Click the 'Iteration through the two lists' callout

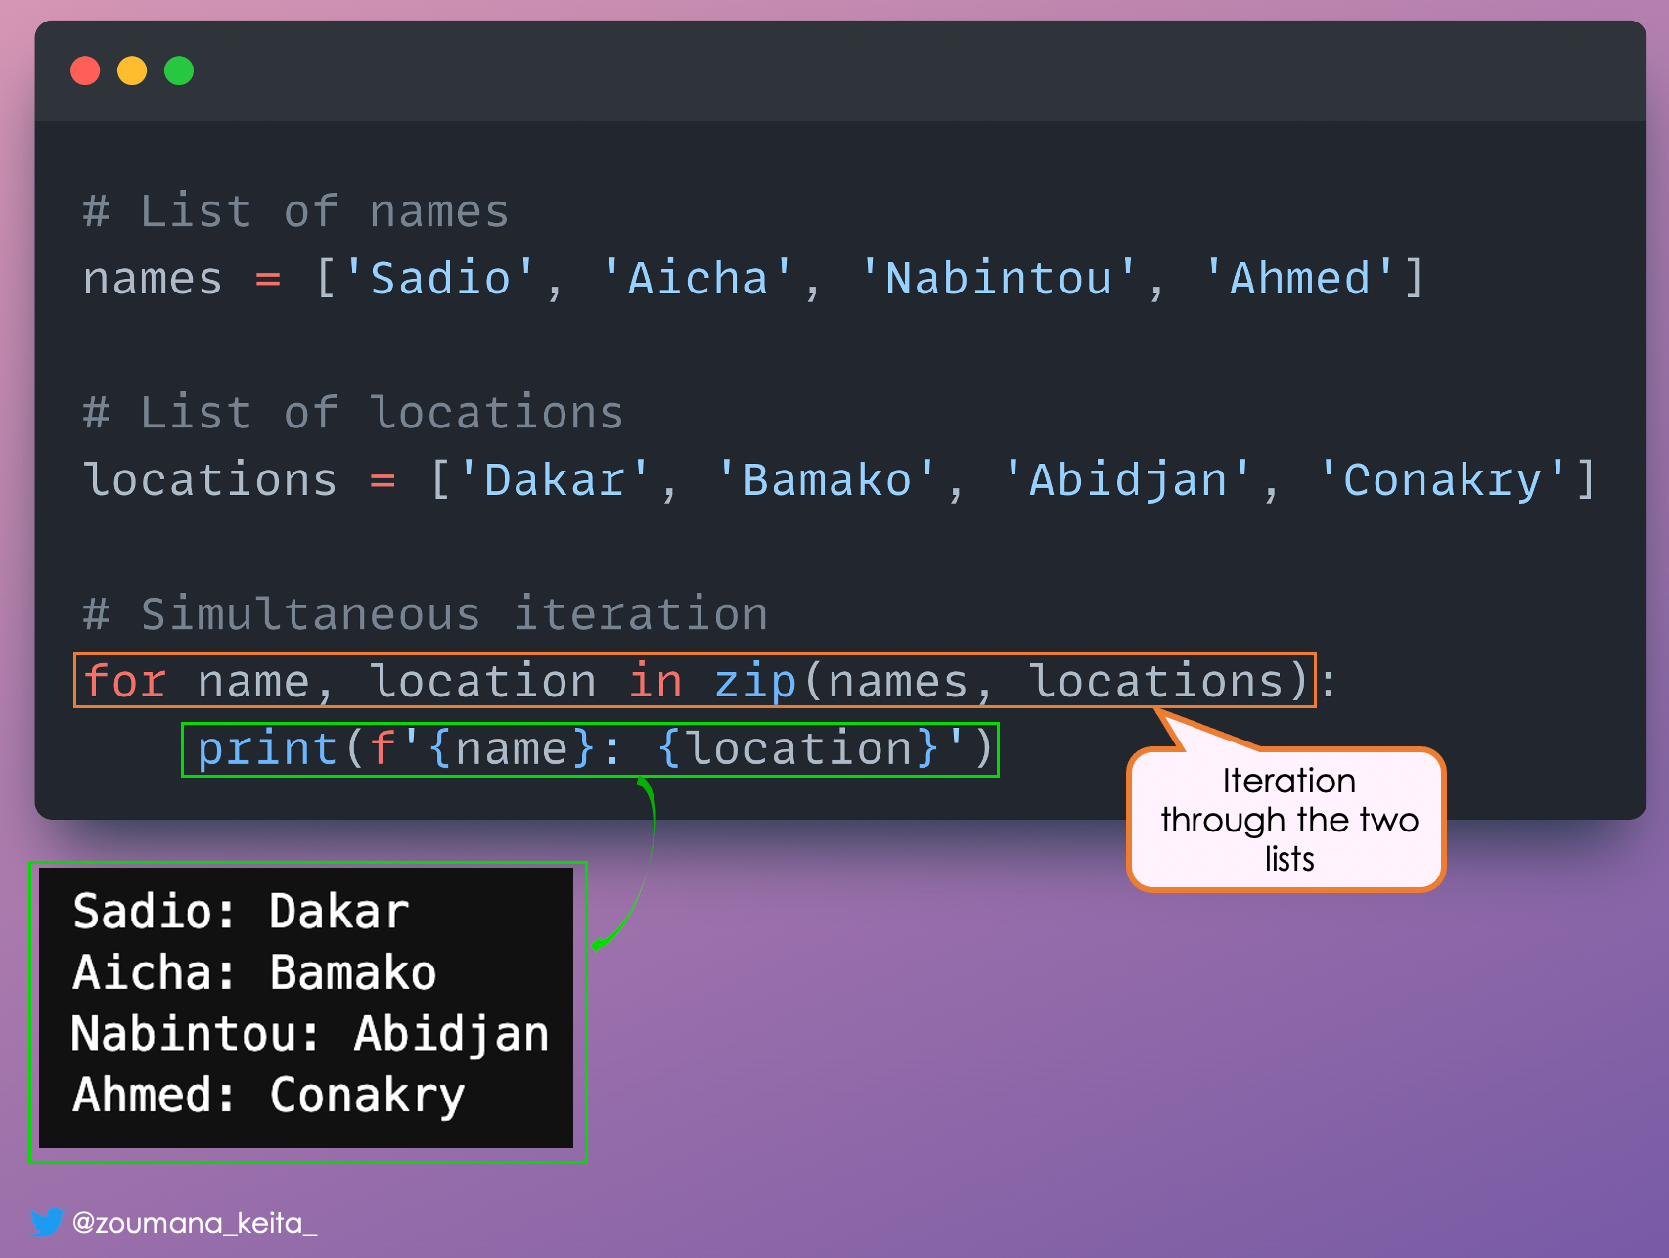tap(1287, 820)
